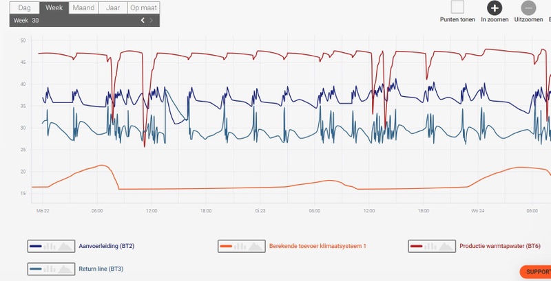The height and width of the screenshot is (281, 551).
Task: Click the y-axis value 15
Action: [x=23, y=194]
